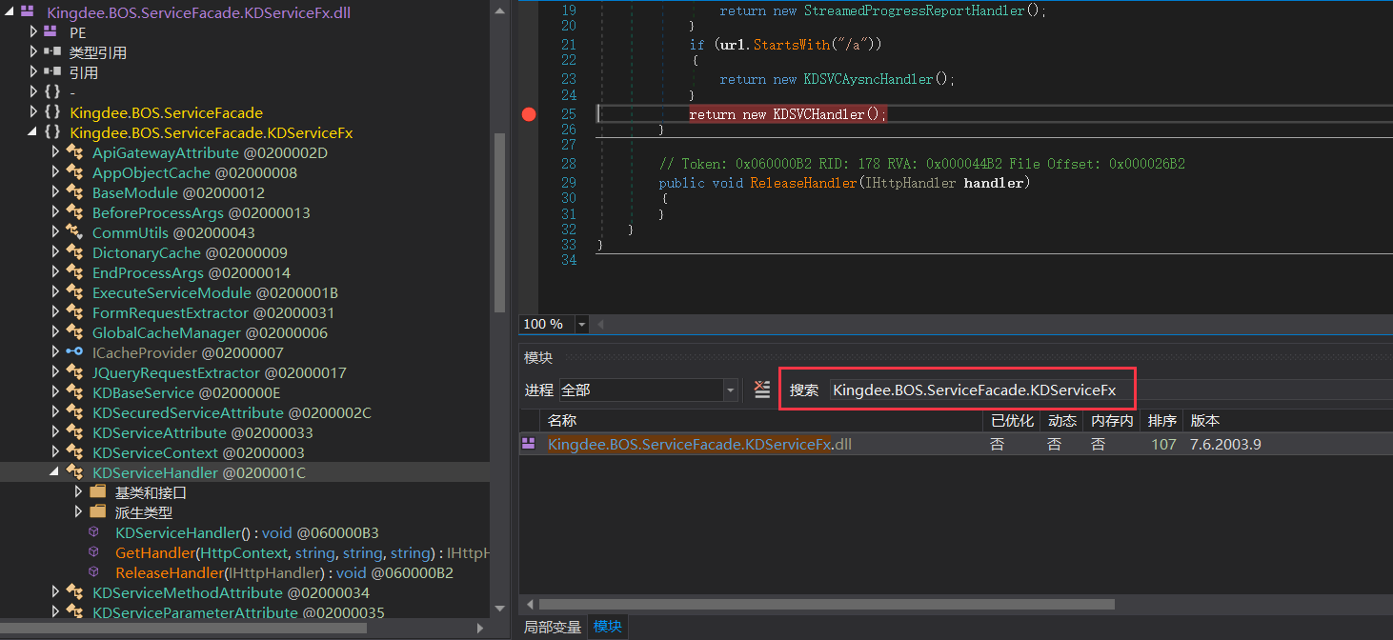
Task: Sort the module list by 名称 column
Action: tap(761, 420)
